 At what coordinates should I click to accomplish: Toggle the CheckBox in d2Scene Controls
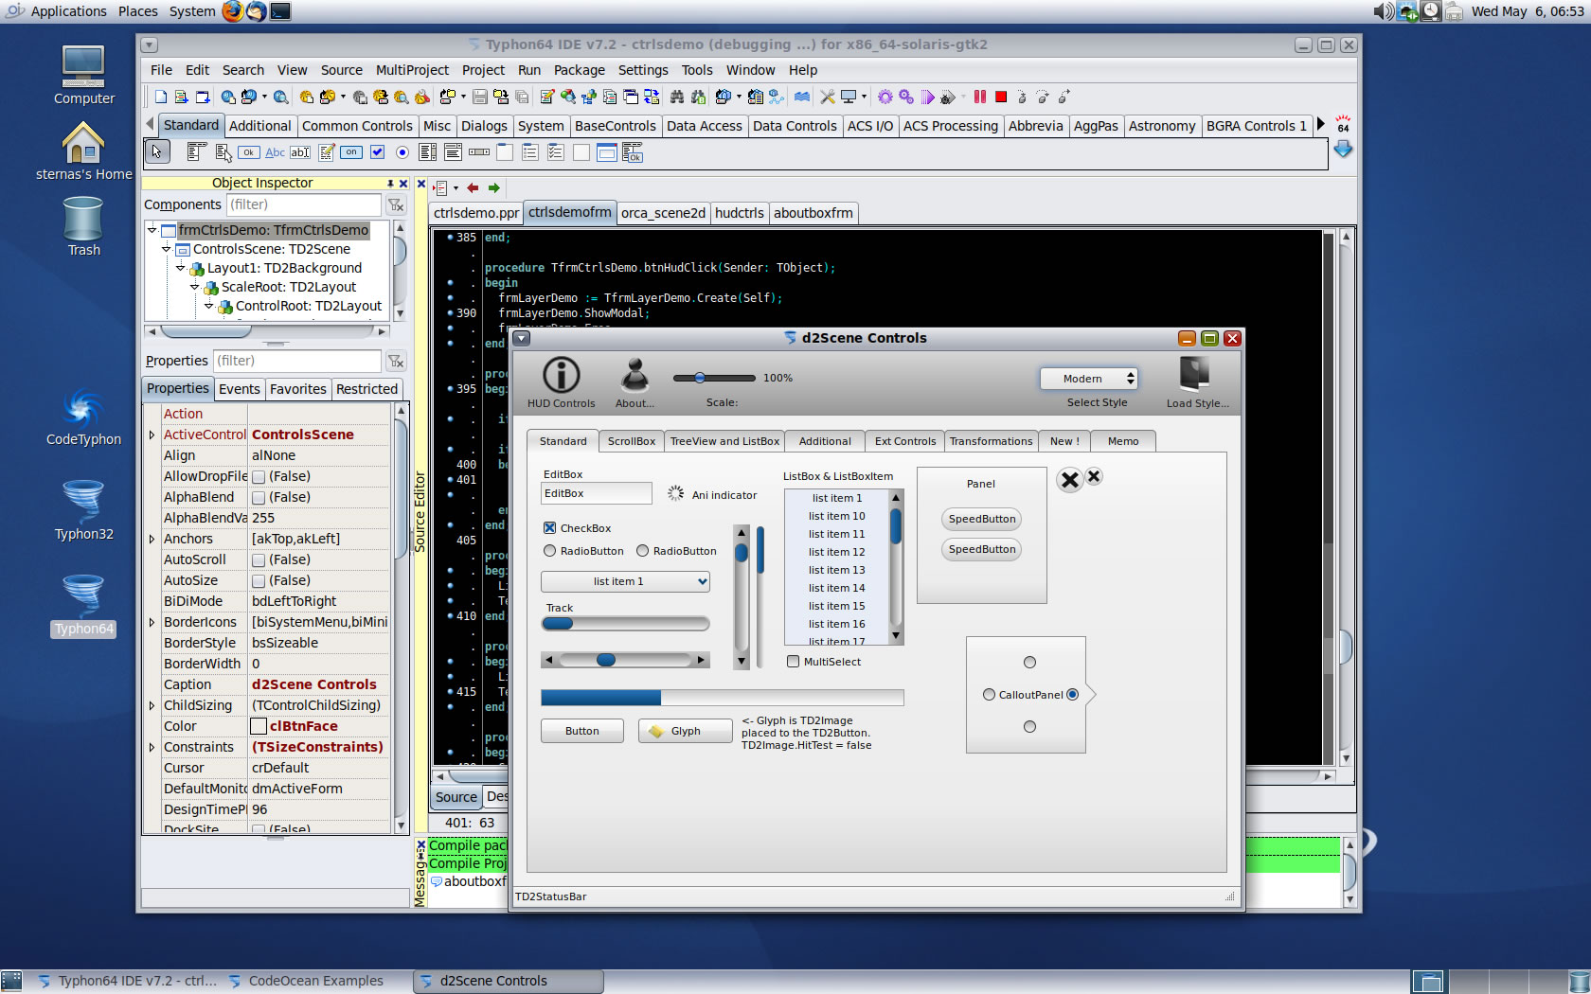click(x=549, y=528)
